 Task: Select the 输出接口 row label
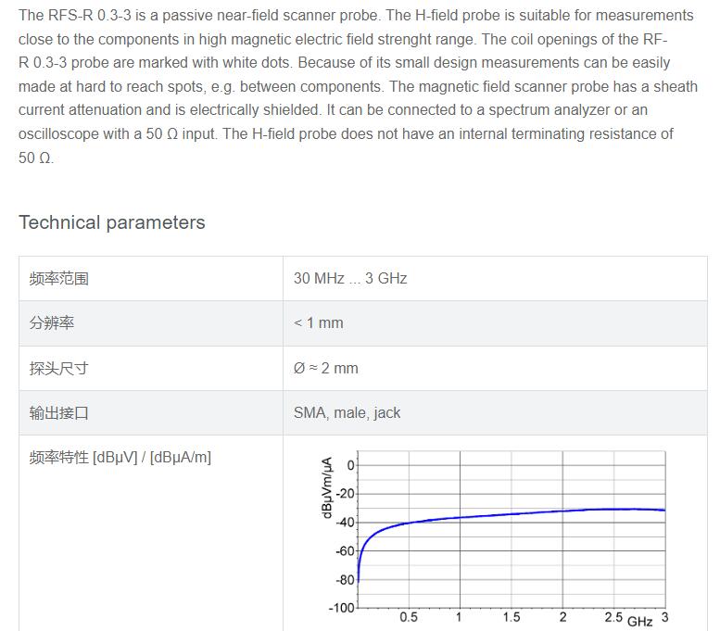coord(58,412)
